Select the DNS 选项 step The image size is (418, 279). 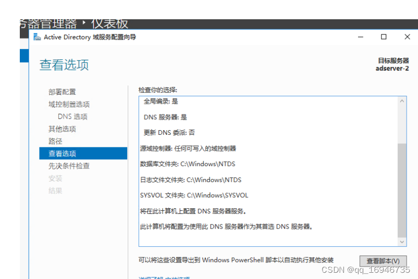(72, 117)
